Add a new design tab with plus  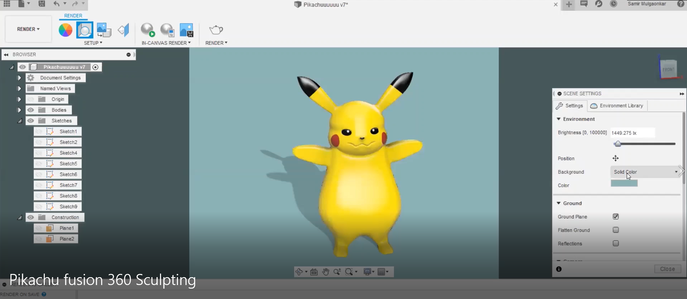(569, 4)
